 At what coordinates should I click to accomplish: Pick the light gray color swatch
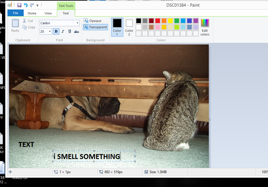145,27
